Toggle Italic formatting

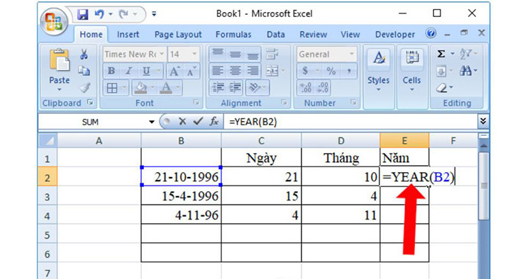point(128,71)
